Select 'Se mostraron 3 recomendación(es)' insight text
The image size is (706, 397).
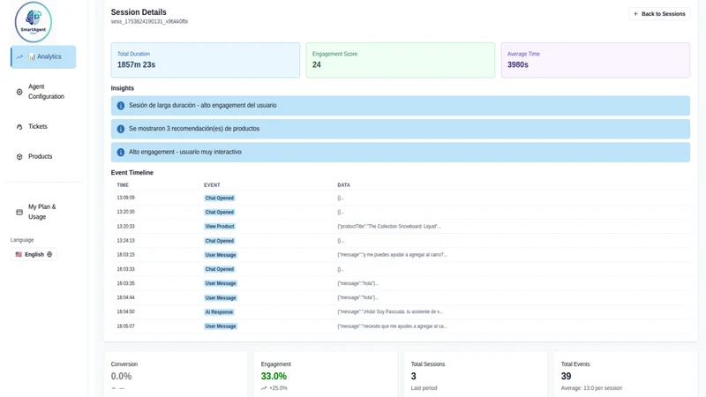pyautogui.click(x=194, y=129)
